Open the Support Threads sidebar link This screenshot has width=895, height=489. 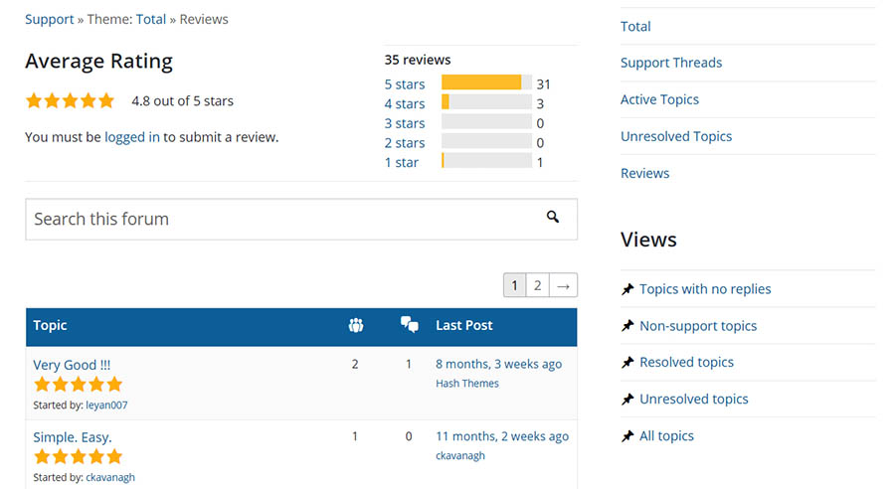coord(671,63)
